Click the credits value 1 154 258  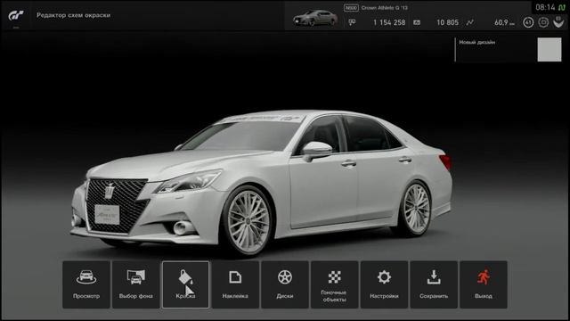tap(389, 22)
